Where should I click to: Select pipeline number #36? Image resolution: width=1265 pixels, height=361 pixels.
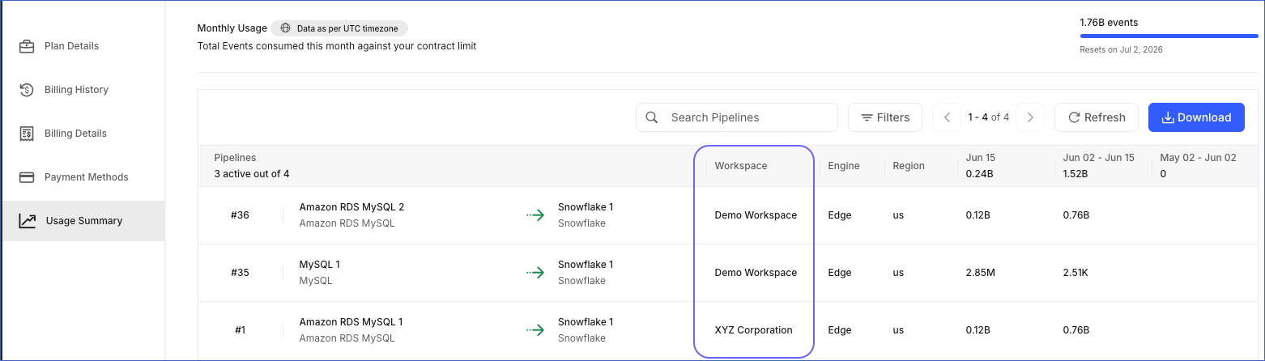pos(240,215)
